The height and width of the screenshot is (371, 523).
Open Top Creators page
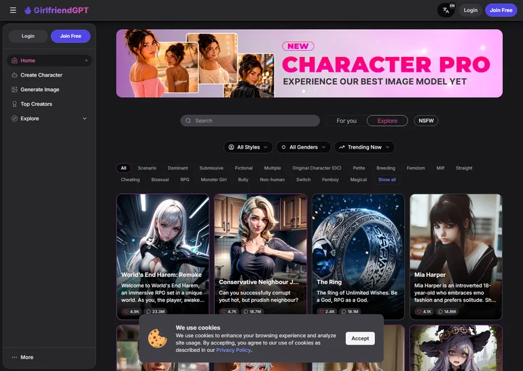point(50,104)
